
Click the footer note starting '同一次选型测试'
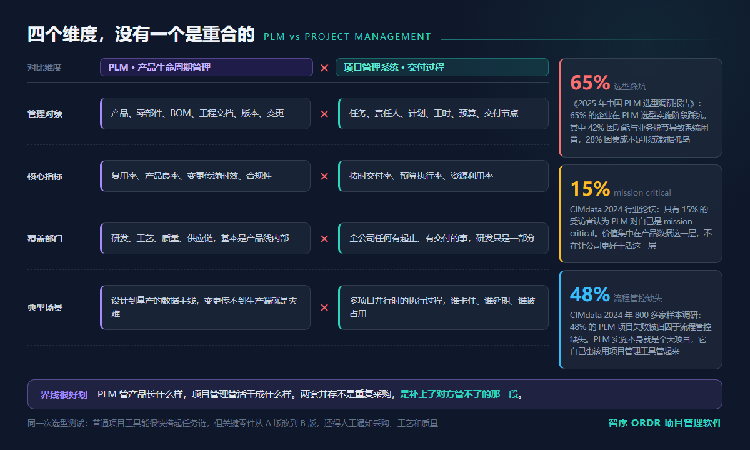233,424
